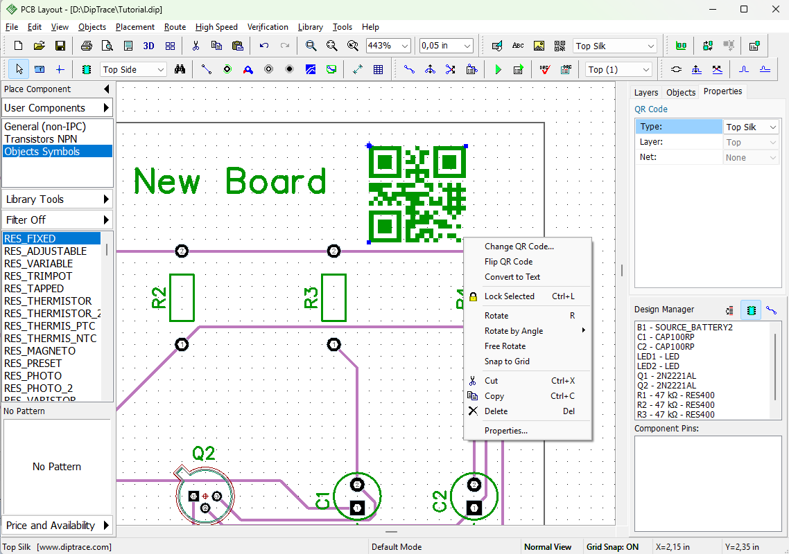Click the blue trace icon in Design Manager
789x554 pixels.
point(771,310)
